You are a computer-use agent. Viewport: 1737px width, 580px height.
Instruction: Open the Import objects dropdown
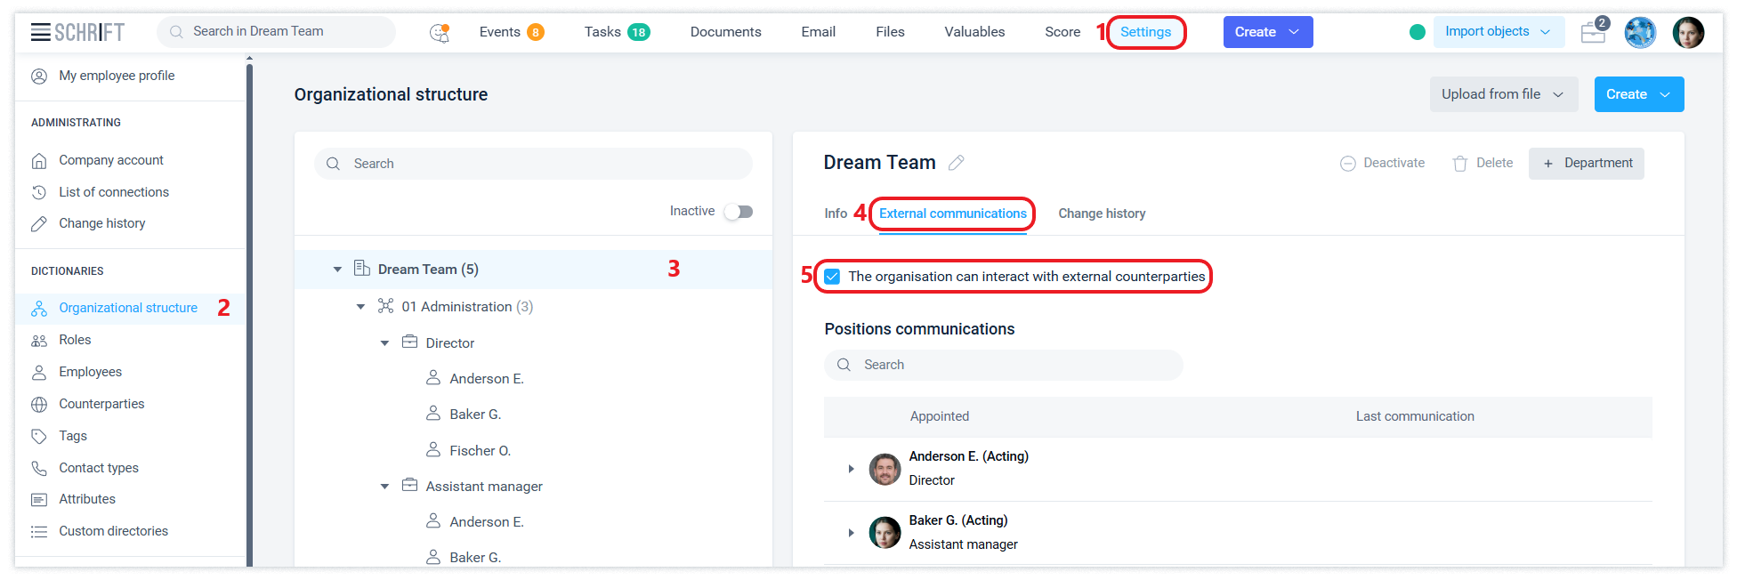point(1498,32)
